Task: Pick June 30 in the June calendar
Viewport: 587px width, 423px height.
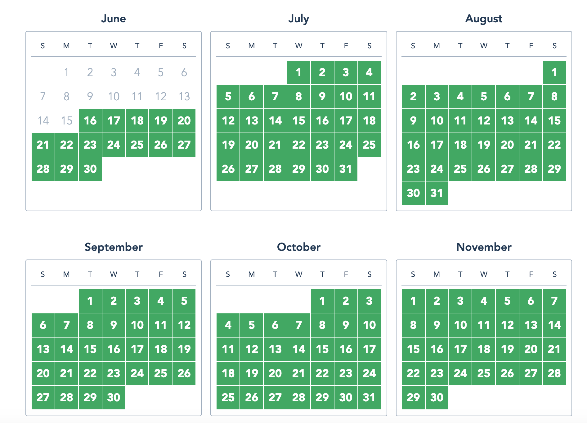Action: 90,169
